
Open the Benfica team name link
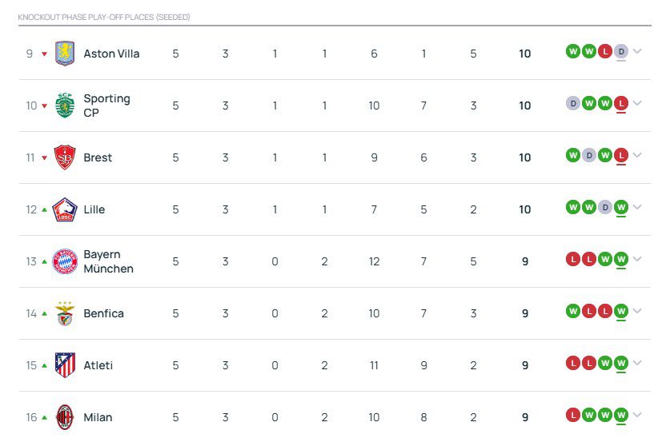click(103, 313)
